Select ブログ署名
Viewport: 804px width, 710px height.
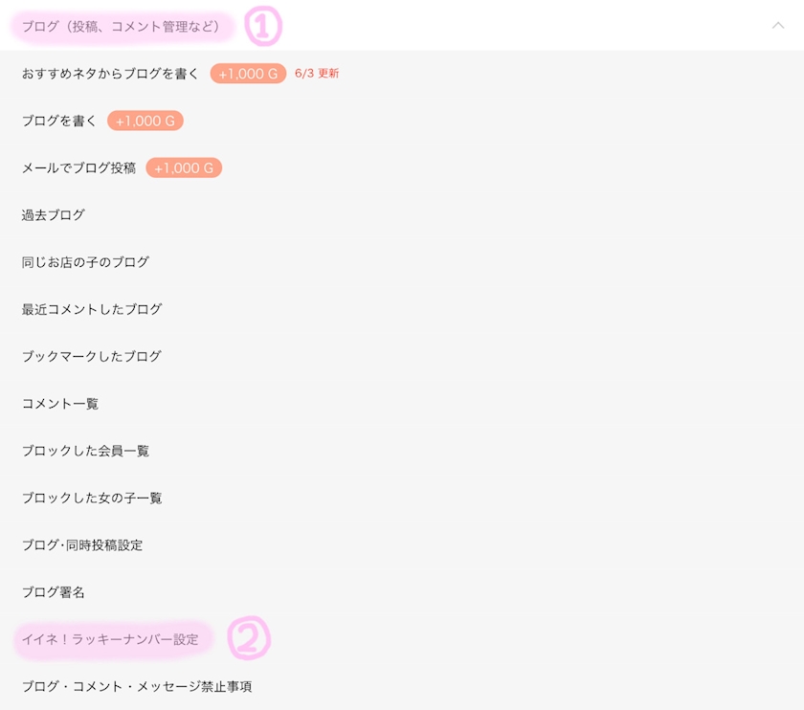point(54,591)
